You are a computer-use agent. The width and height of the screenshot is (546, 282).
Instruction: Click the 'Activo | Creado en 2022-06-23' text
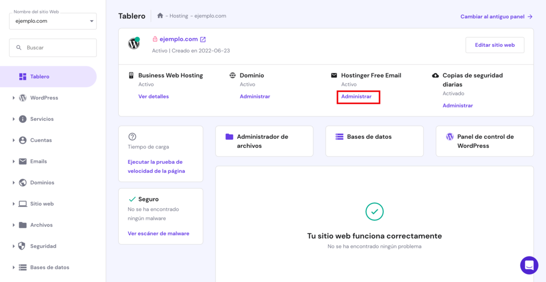pyautogui.click(x=191, y=51)
